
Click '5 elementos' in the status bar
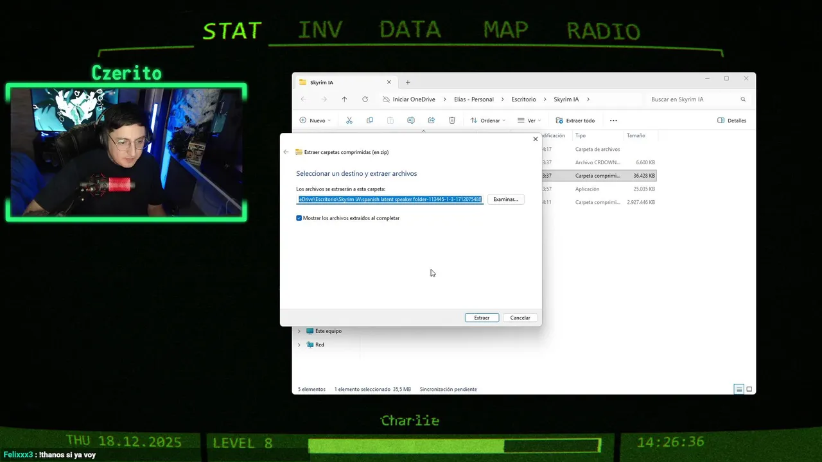pos(311,389)
